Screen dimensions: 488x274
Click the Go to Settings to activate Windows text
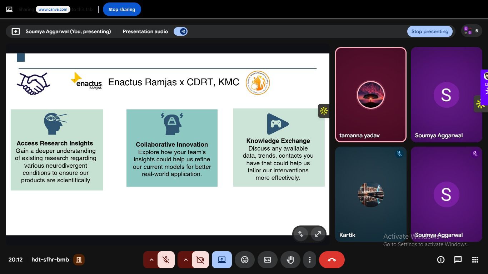coord(425,244)
